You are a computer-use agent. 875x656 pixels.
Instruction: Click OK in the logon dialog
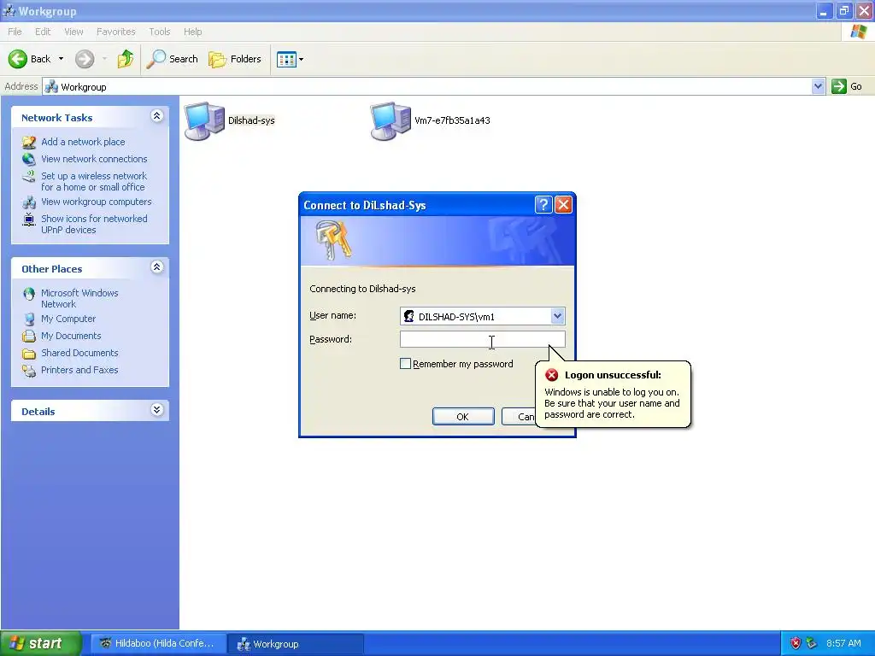click(463, 417)
